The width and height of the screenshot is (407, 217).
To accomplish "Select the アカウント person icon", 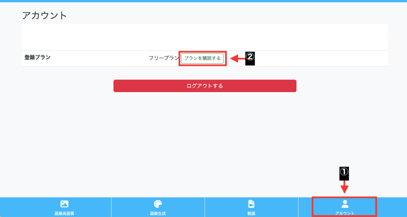I will (345, 204).
